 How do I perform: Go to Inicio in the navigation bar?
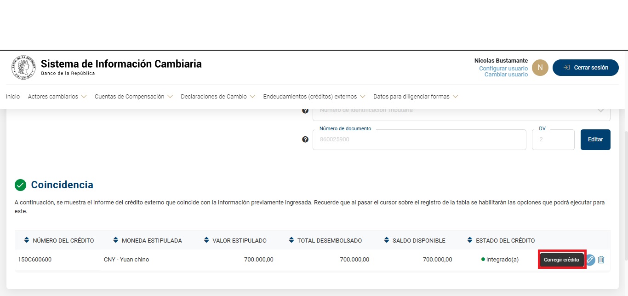click(x=13, y=97)
